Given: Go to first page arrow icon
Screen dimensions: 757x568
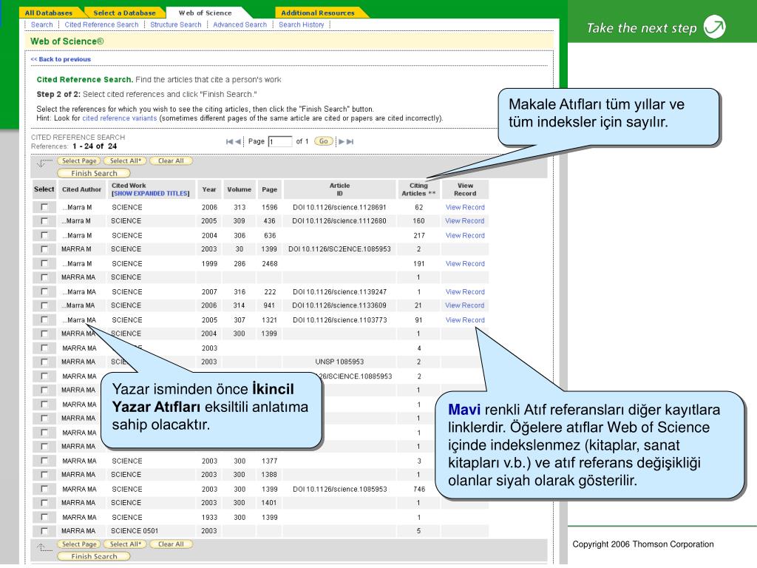Looking at the screenshot, I should tap(229, 141).
